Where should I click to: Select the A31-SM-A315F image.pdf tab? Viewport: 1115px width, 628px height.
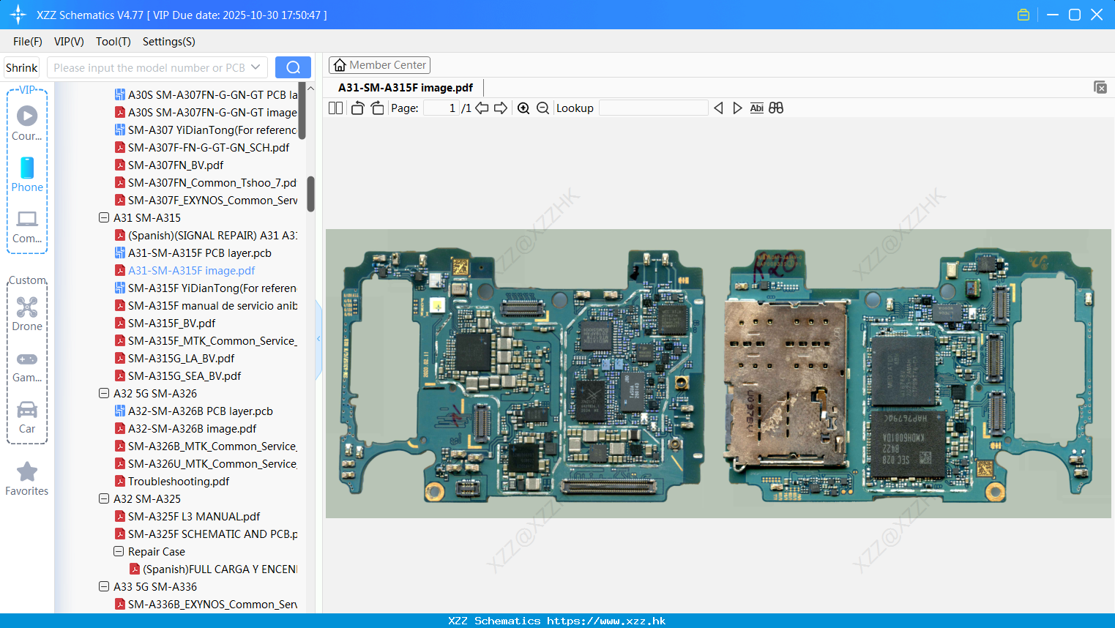coord(406,88)
